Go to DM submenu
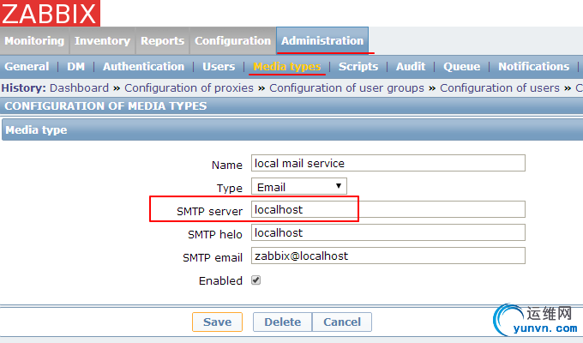 75,67
